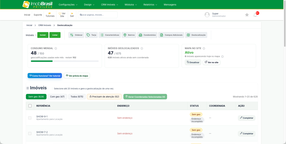The image size is (286, 144).
Task: Click the Sair logout icon
Action: (x=72, y=13)
